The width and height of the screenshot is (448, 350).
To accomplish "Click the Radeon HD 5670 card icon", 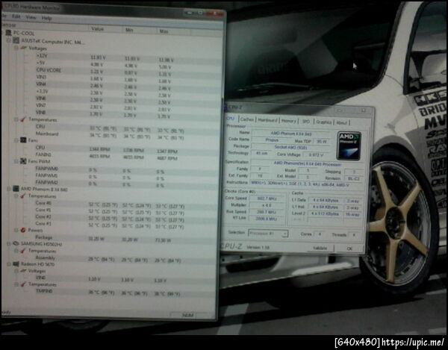I will [16, 263].
